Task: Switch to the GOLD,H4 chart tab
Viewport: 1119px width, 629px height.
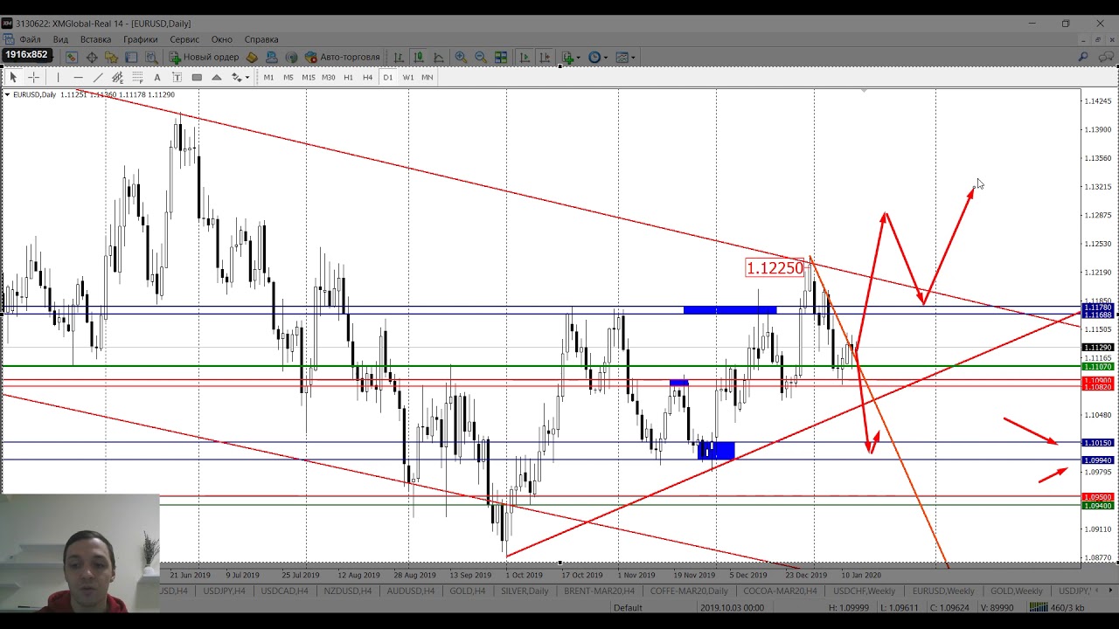Action: pos(468,591)
